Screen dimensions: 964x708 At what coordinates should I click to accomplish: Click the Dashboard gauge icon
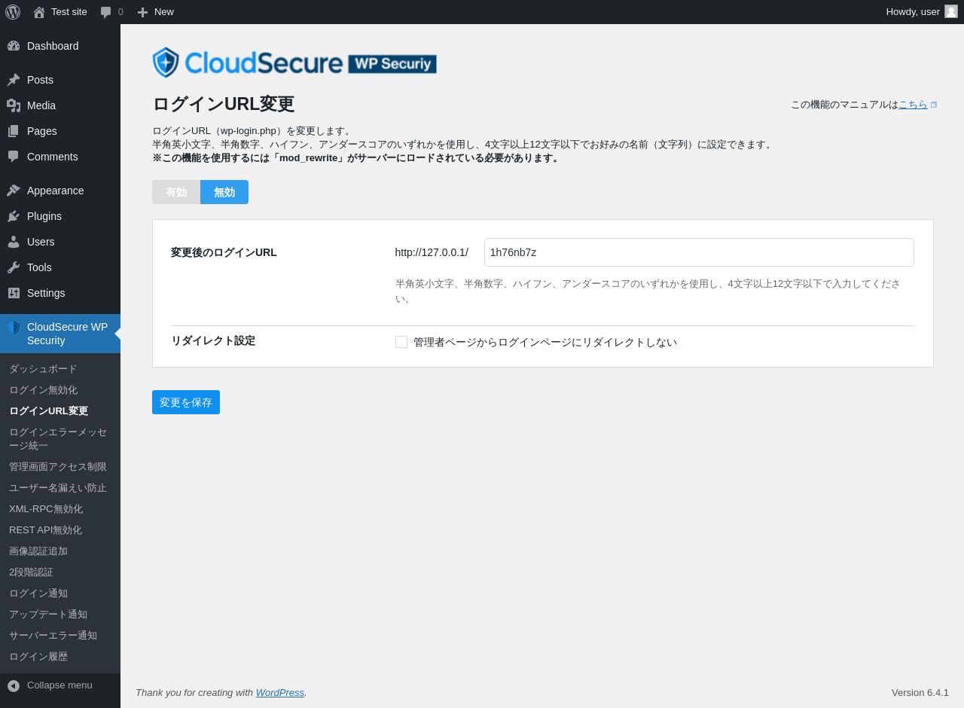click(14, 46)
